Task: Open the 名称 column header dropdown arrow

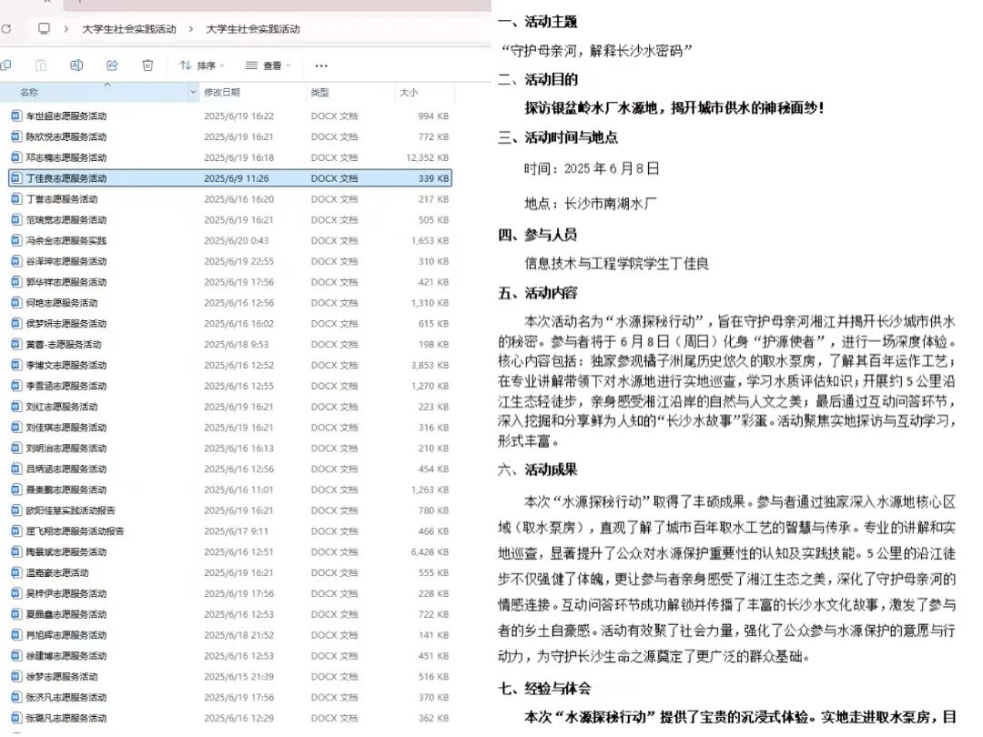Action: pyautogui.click(x=192, y=92)
